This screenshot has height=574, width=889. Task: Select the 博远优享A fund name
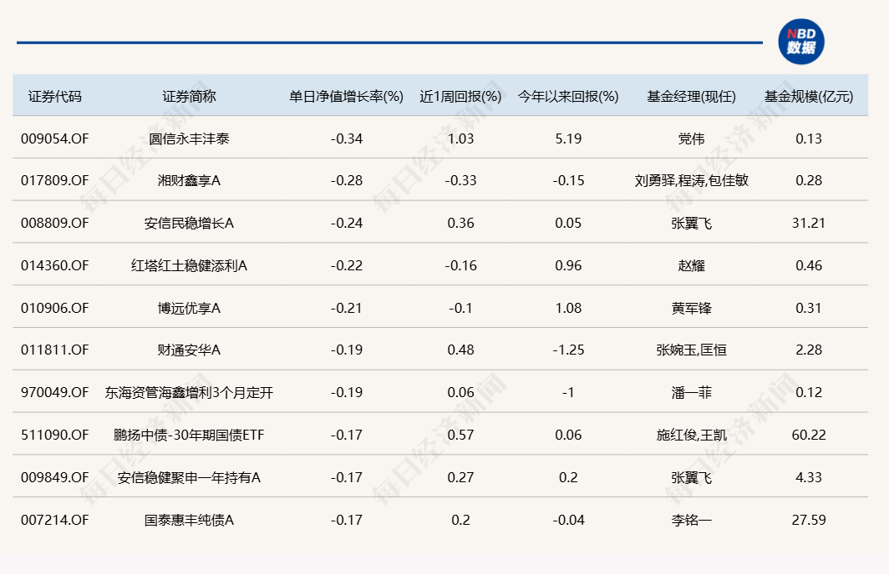click(189, 308)
